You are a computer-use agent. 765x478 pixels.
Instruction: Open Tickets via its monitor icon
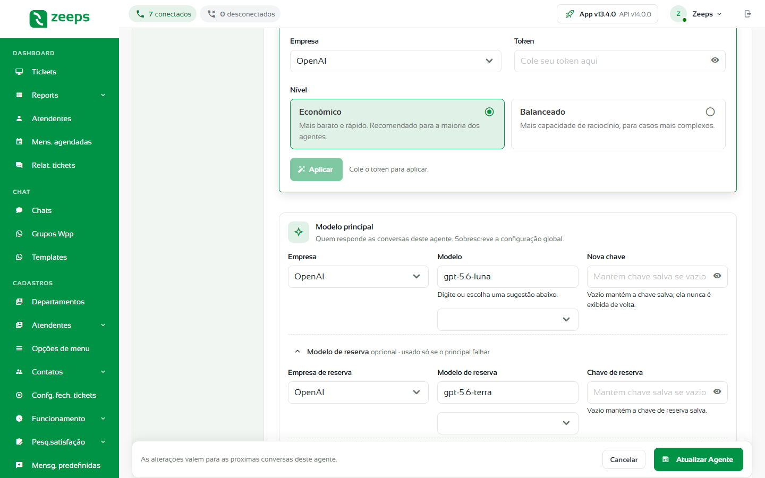pos(19,72)
